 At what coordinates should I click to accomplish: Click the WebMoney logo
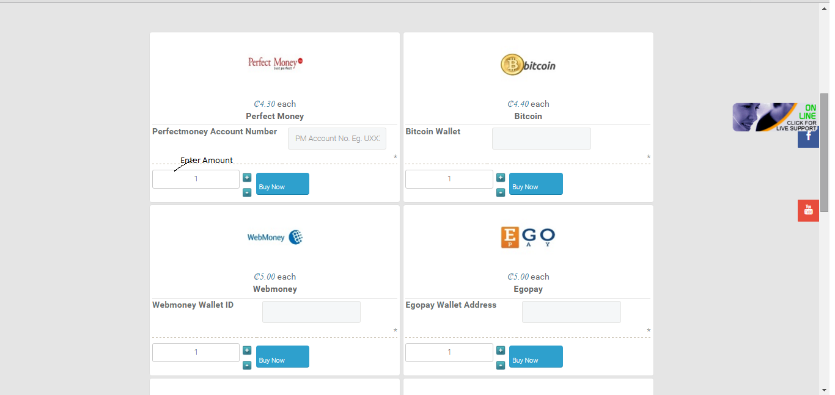coord(275,237)
